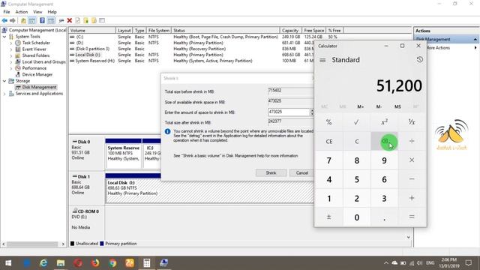This screenshot has height=270, width=480.
Task: Click the calculator C clear button
Action: point(357,141)
